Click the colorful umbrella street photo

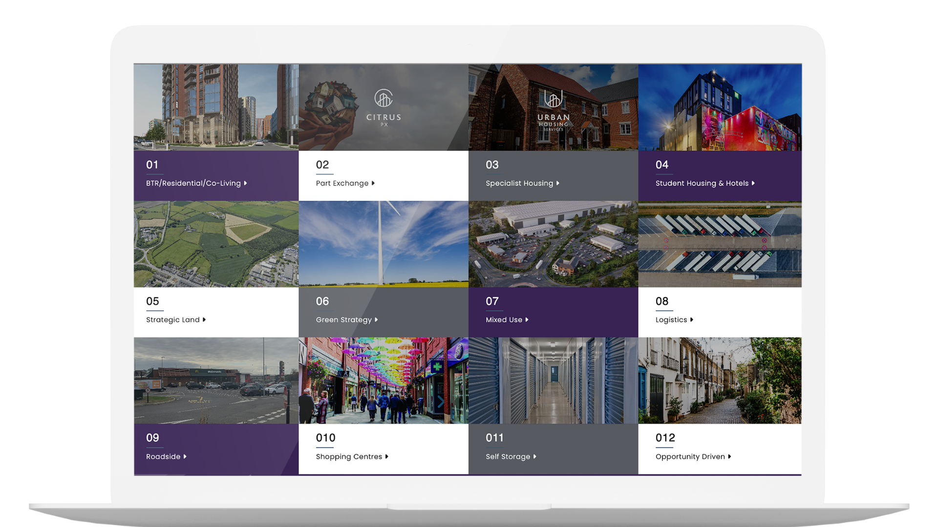(x=383, y=381)
